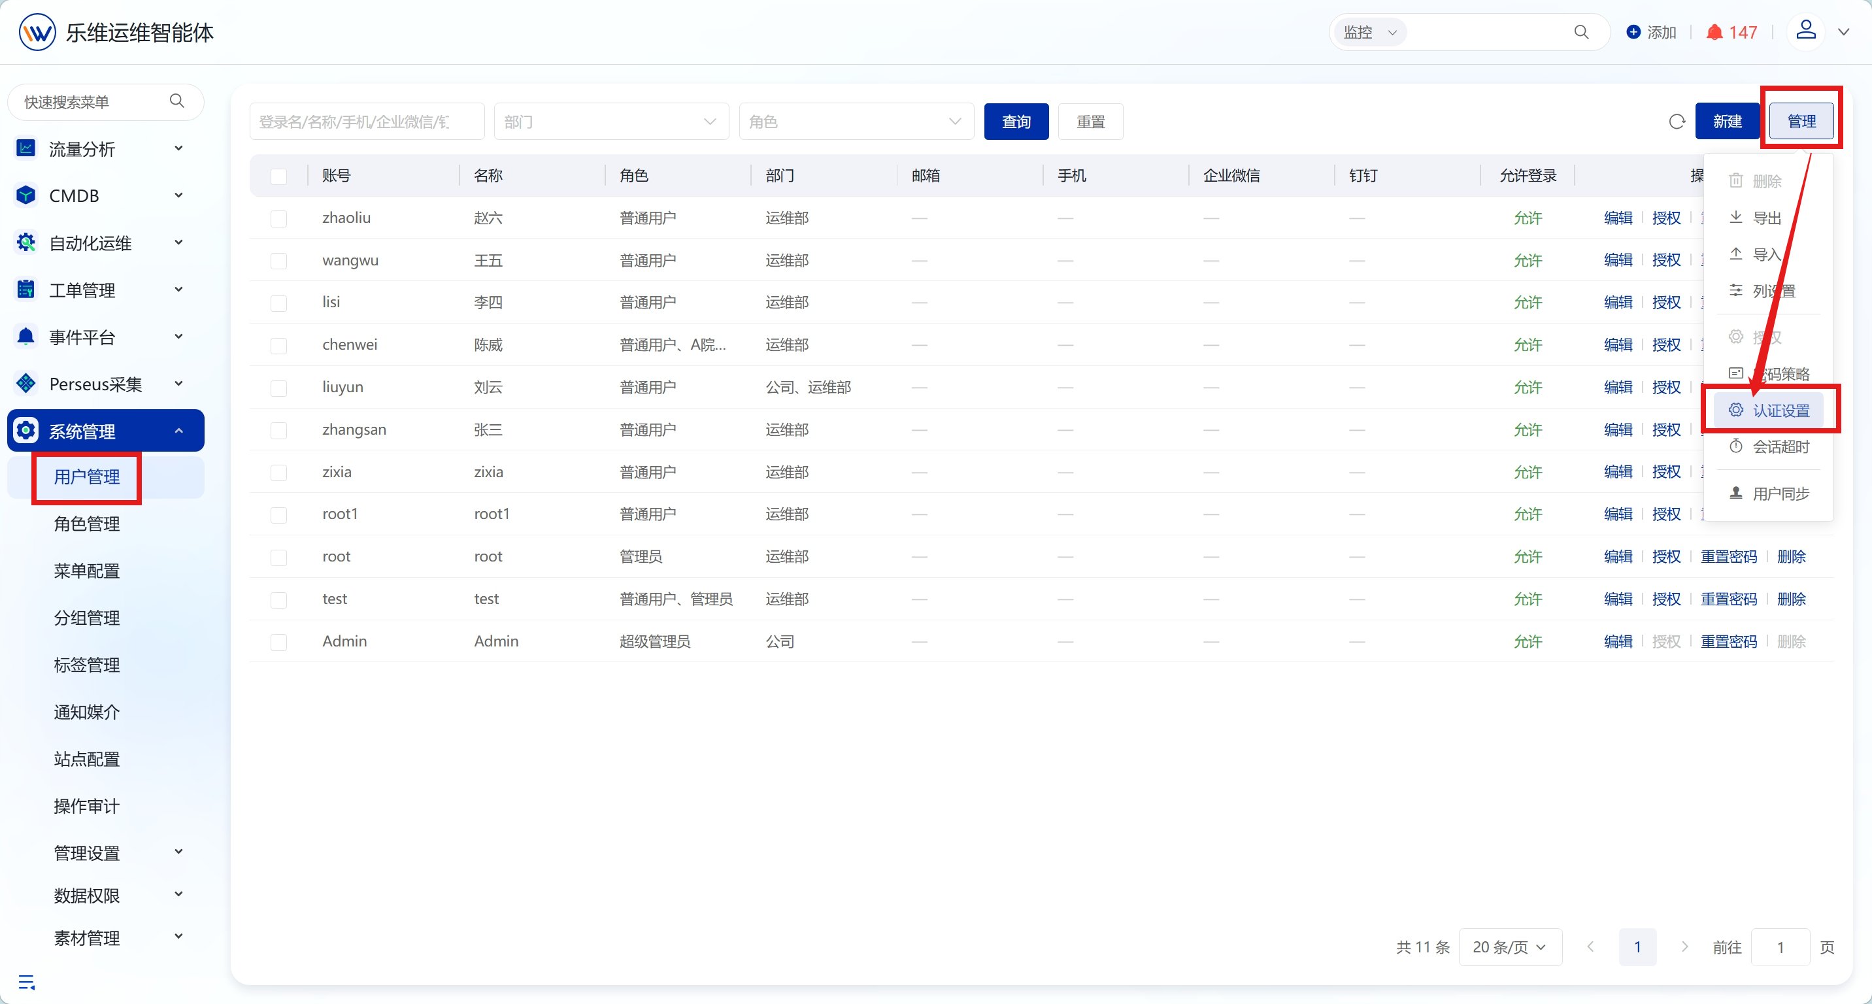Check the chenwei row checkbox
The width and height of the screenshot is (1872, 1004).
[278, 346]
